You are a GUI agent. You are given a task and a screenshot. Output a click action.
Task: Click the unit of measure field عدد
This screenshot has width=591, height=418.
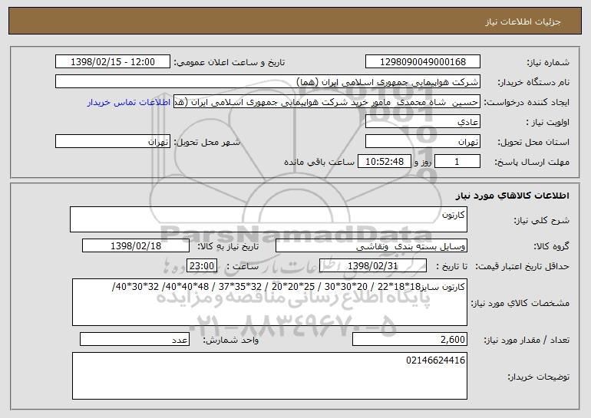134,339
